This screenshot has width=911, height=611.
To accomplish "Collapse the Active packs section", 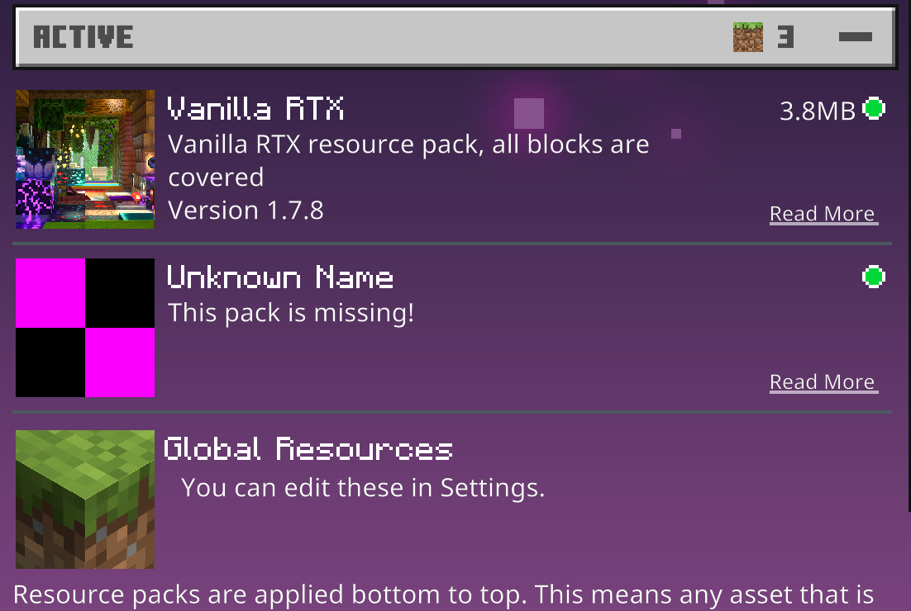I will coord(855,37).
